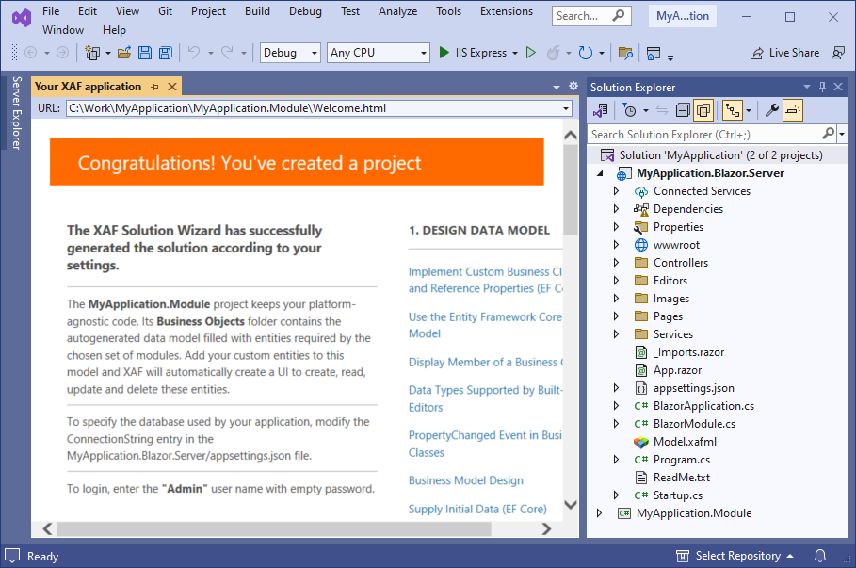
Task: Click the Navigate Forward toolbar arrow
Action: (x=63, y=53)
